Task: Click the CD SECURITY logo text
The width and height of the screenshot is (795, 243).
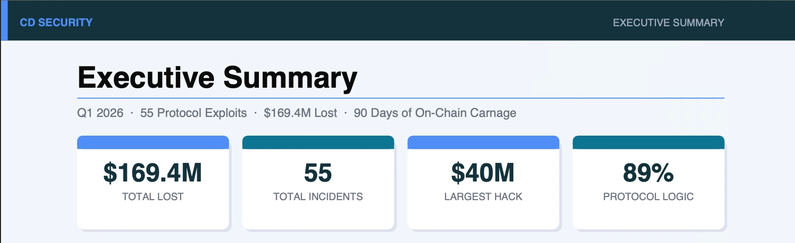Action: (x=56, y=22)
